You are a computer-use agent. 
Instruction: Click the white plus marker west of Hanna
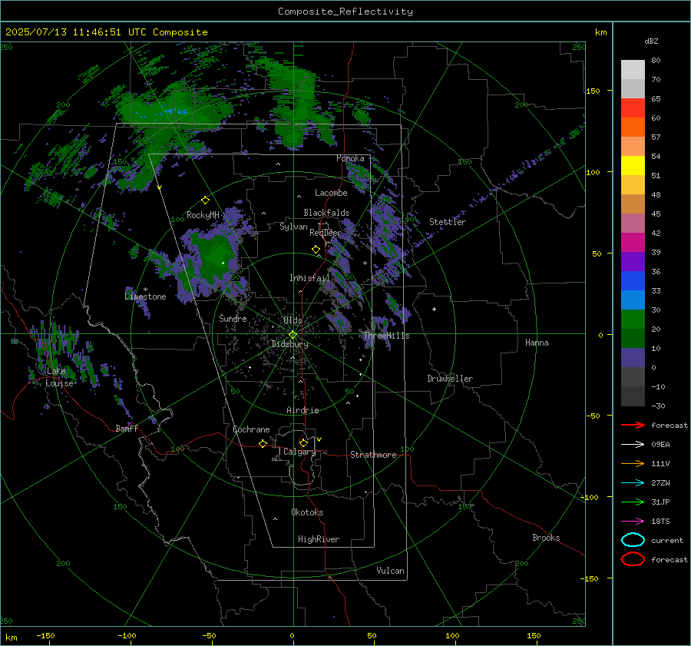coord(434,309)
